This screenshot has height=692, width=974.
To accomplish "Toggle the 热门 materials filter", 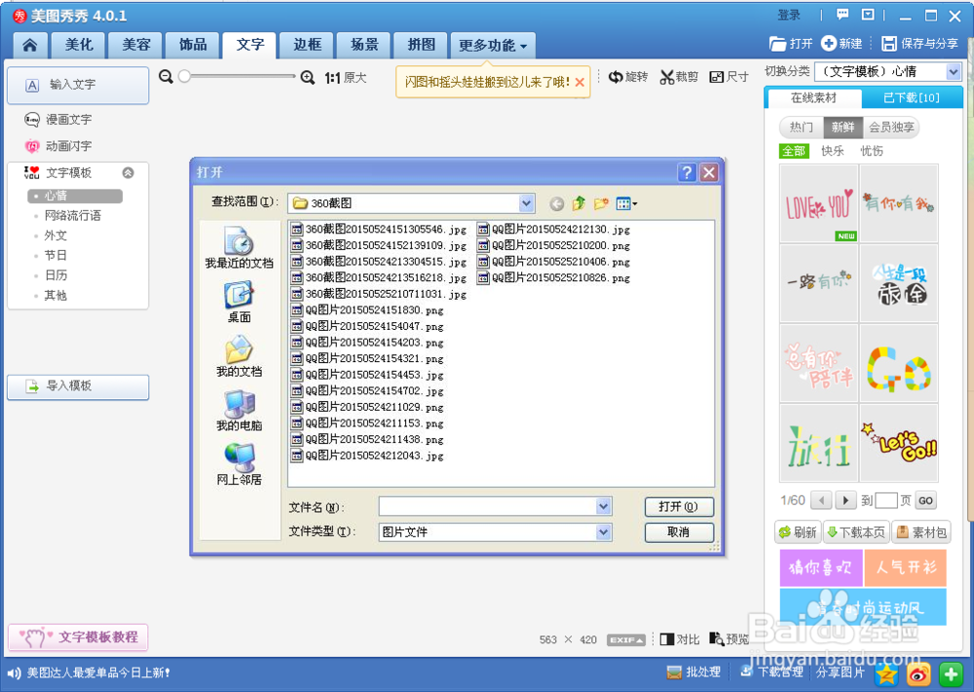I will tap(800, 127).
